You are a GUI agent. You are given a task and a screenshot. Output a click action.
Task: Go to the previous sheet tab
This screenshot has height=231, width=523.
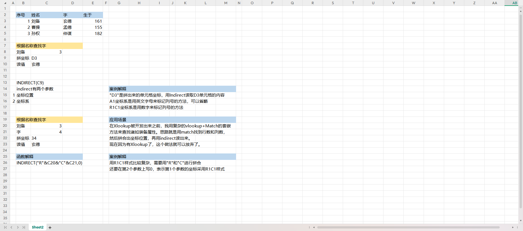12,227
